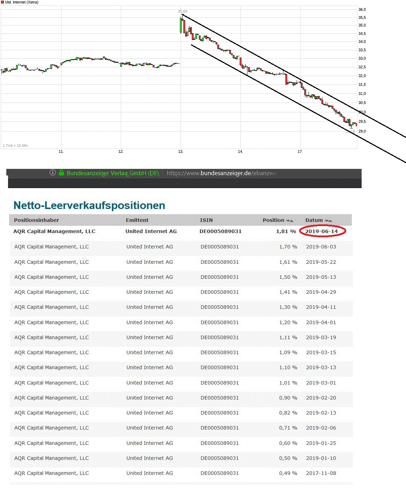Viewport: 406px width, 492px height.
Task: Click the date 2019-02-13
Action: 321,413
